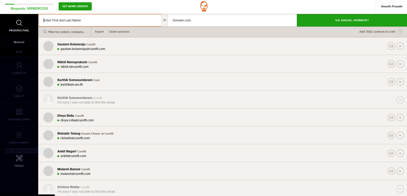The height and width of the screenshot is (196, 407).
Task: Click Gautam Kotamraju avatar
Action: pyautogui.click(x=48, y=46)
